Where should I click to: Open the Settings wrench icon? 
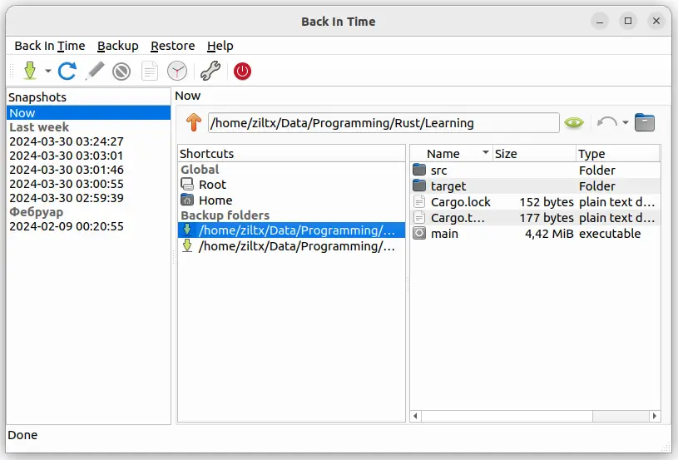[x=210, y=72]
